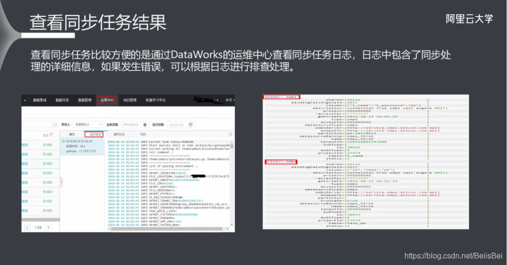Click the log panel horizontal scrollbar

[166, 229]
